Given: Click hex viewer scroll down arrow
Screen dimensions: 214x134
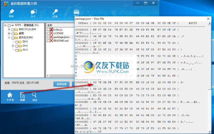Looking at the screenshot, I should click(210, 132).
